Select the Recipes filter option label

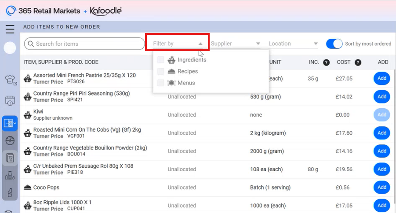click(188, 71)
